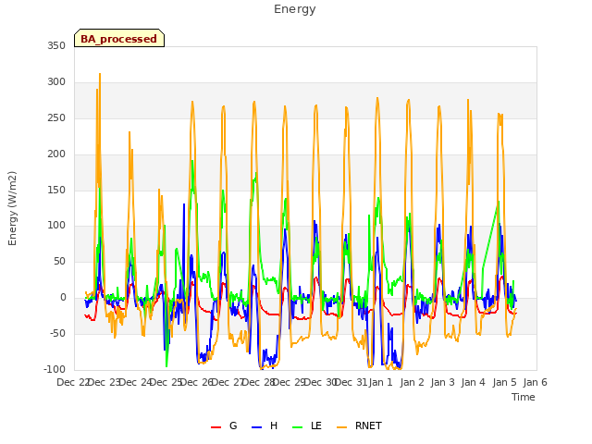The image size is (592, 444).
Task: Click the Dec 22 x-axis date label
Action: point(72,382)
